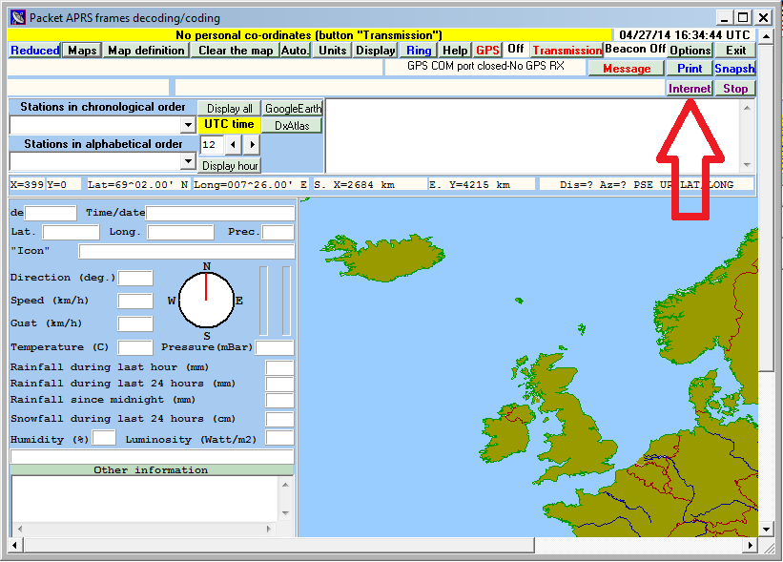Open the Maps menu button
Viewport: 783px width, 562px height.
[82, 51]
